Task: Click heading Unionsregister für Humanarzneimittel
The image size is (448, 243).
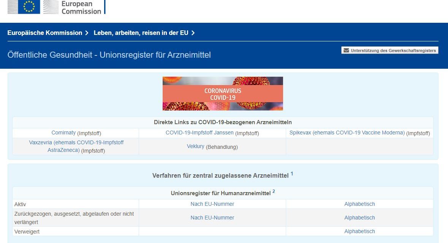Action: [x=220, y=193]
